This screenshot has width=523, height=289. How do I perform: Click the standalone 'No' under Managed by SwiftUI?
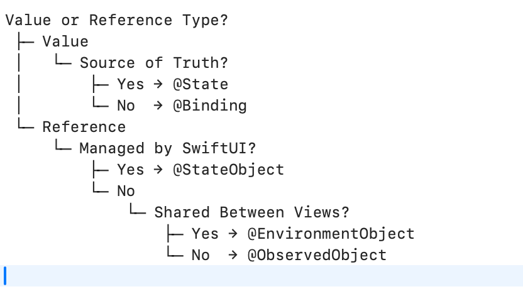[126, 191]
